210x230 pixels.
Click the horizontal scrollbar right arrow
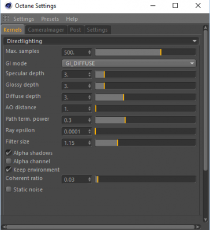[x=198, y=227]
